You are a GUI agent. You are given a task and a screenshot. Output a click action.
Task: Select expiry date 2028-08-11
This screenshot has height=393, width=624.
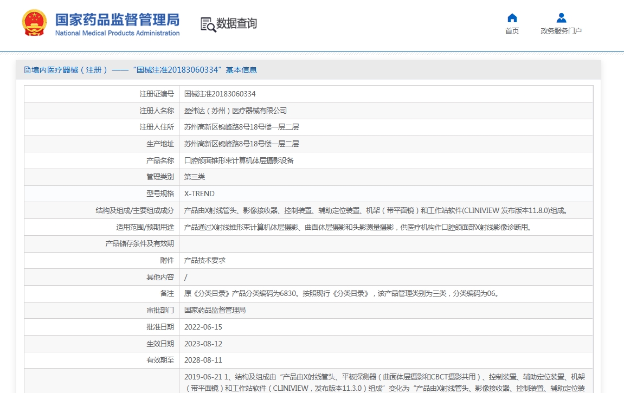(x=203, y=360)
